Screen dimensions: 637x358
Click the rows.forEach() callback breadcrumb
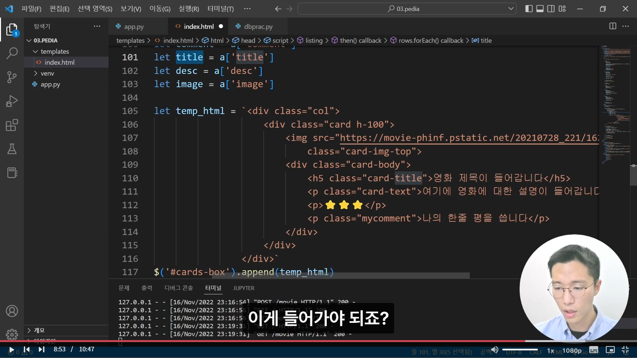click(x=427, y=40)
